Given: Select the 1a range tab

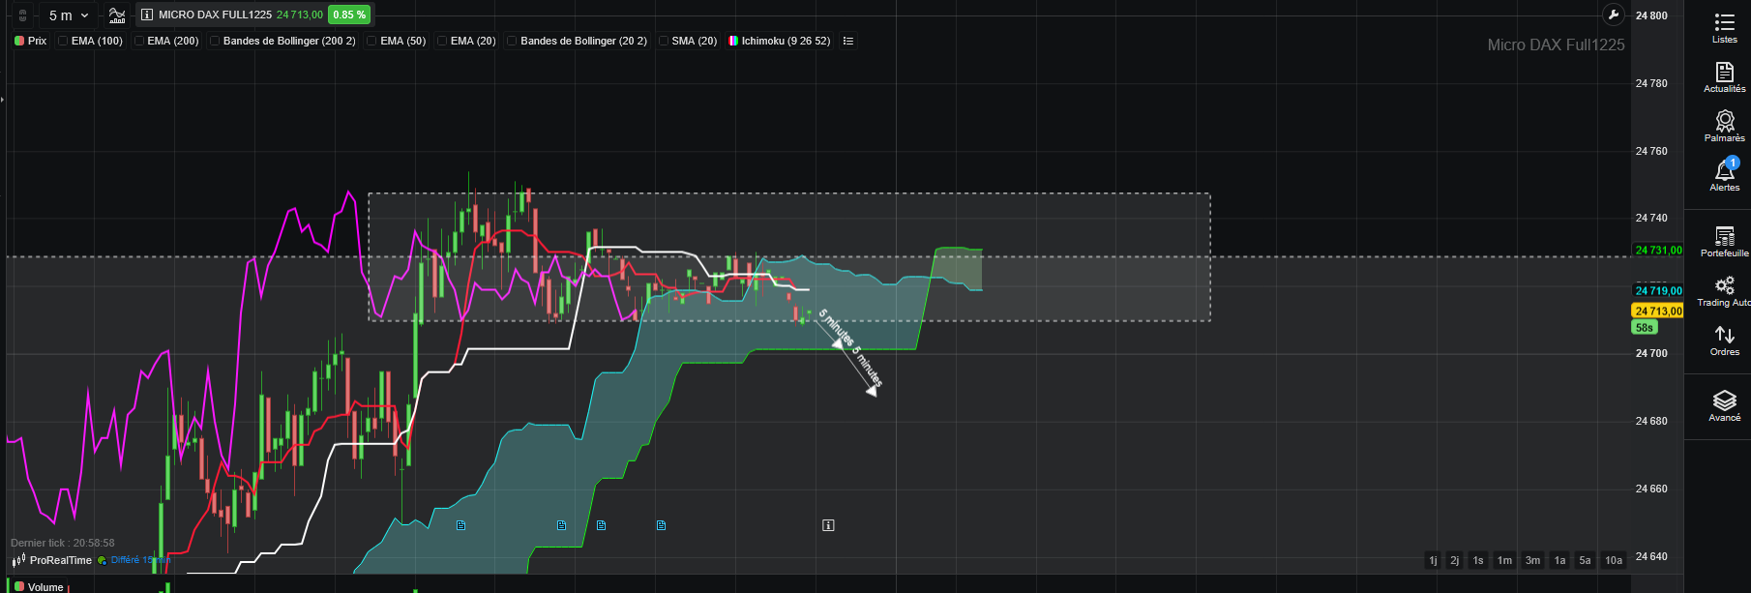Looking at the screenshot, I should [1559, 560].
